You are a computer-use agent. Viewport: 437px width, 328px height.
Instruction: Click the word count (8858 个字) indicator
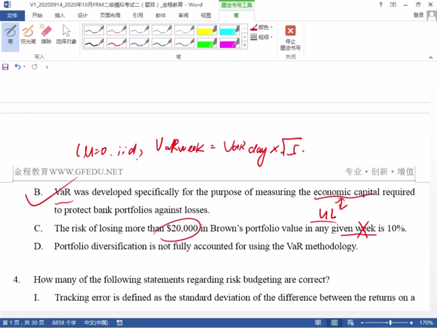[x=64, y=323]
